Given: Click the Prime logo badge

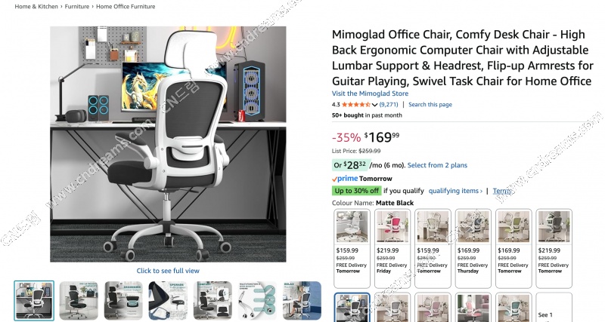Looking at the screenshot, I should 345,179.
